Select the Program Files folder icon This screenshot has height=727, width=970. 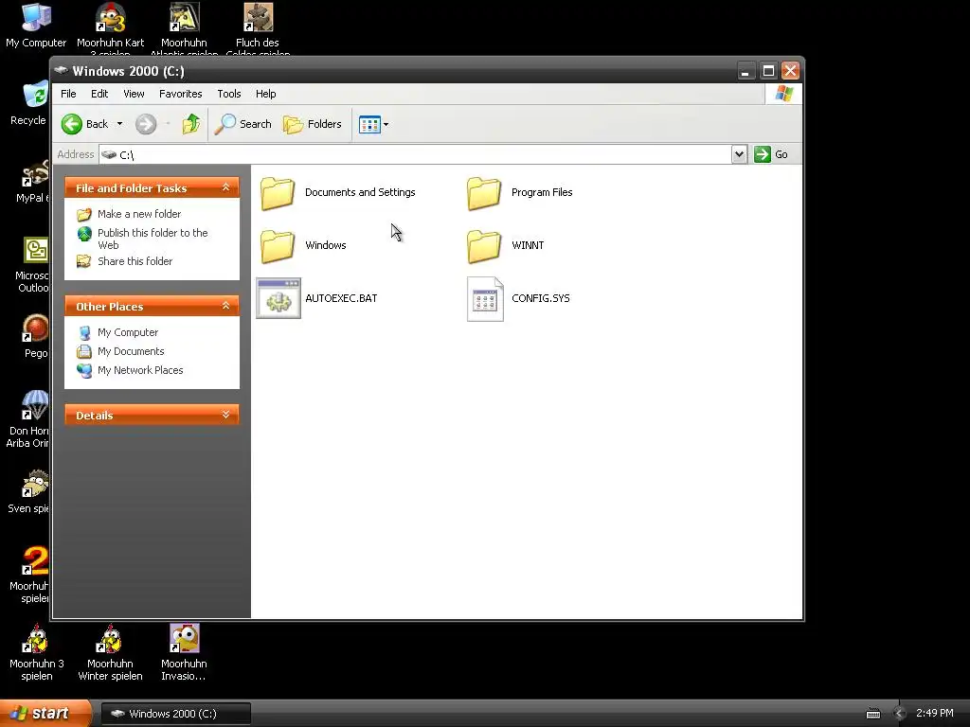tap(484, 193)
